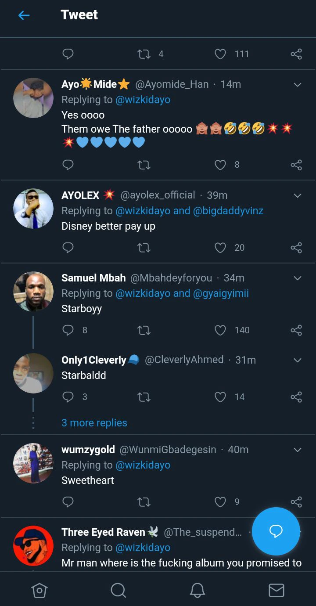Image resolution: width=316 pixels, height=606 pixels.
Task: Open Search tab in bottom navigation
Action: click(118, 590)
